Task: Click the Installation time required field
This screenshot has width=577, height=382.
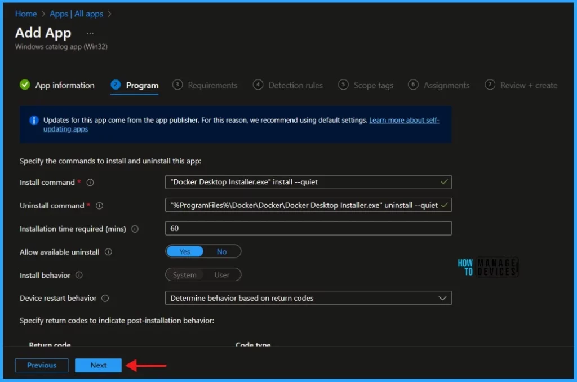Action: pyautogui.click(x=308, y=228)
